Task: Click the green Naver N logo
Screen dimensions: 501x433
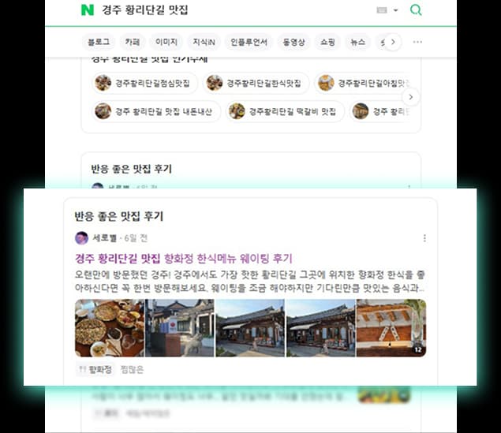Action: click(88, 10)
